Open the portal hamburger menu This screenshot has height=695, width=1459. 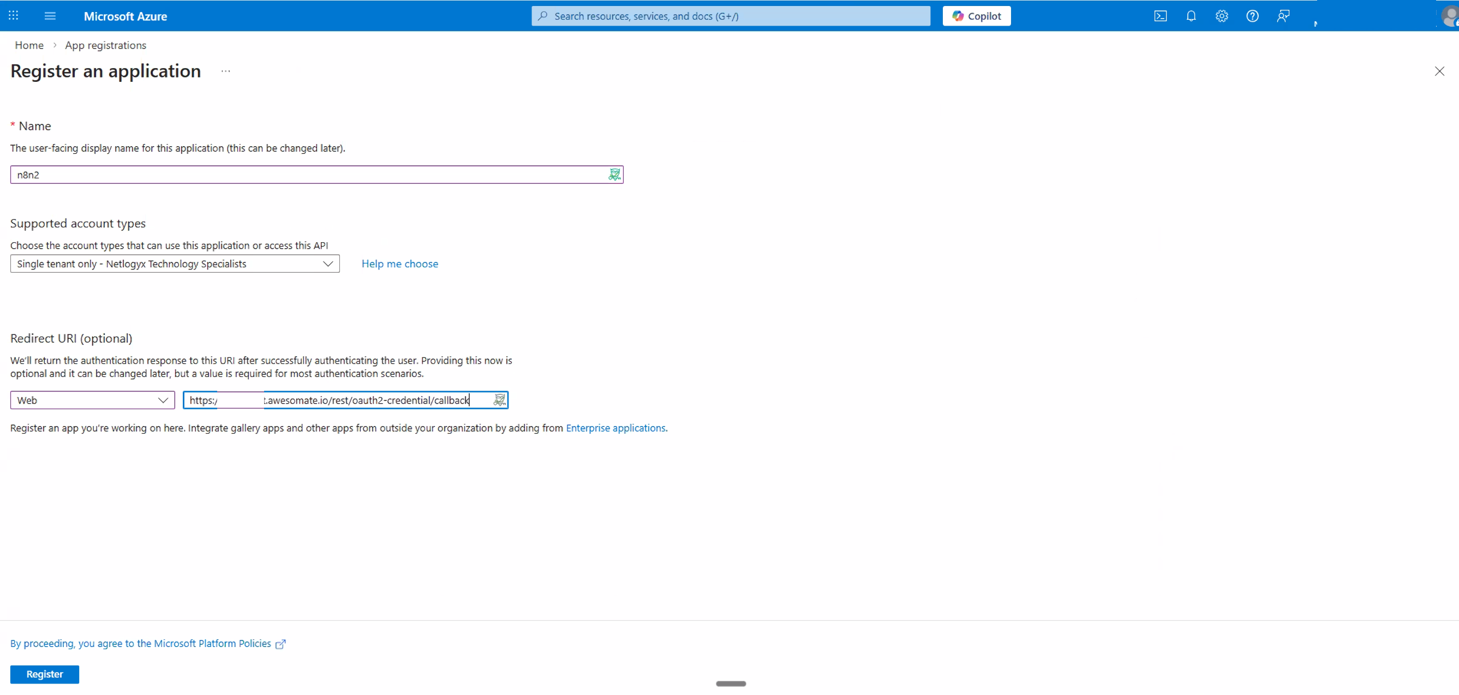coord(50,16)
